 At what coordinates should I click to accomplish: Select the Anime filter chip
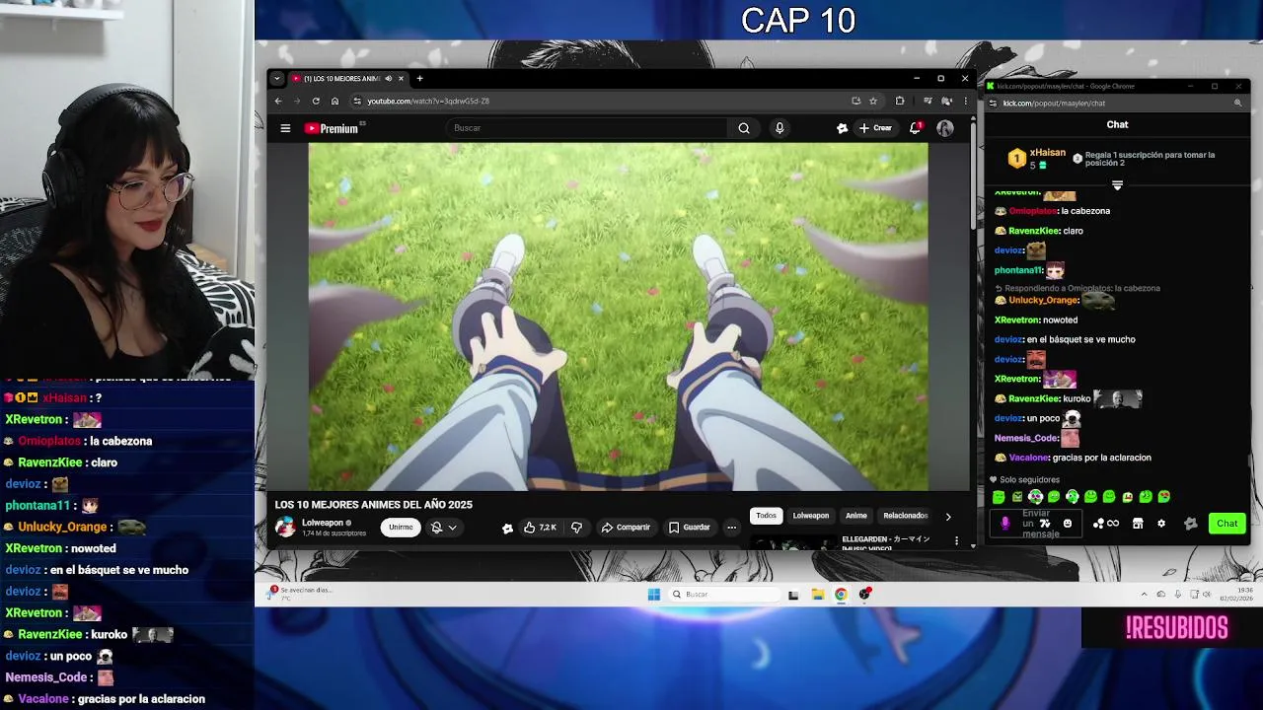855,516
